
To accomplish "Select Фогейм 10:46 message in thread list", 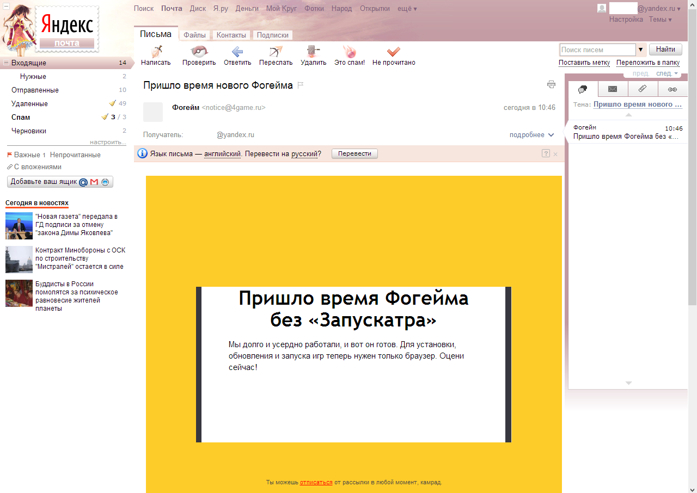I will [628, 132].
